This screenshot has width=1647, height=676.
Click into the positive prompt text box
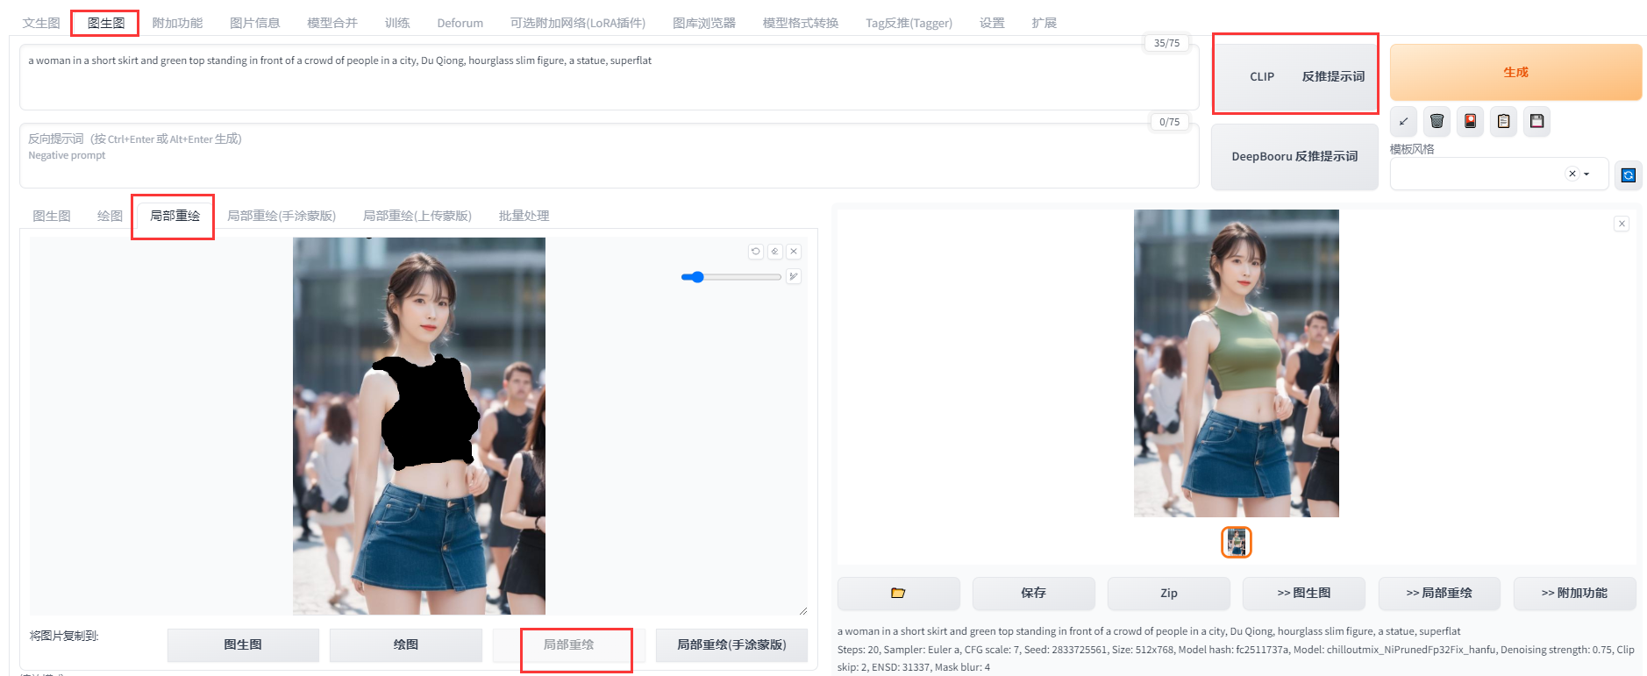(x=609, y=77)
